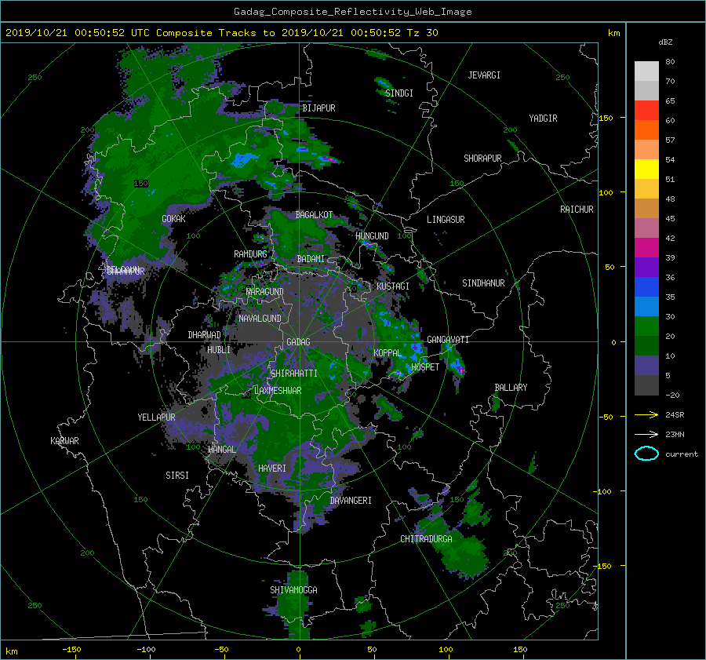
Task: Click the BADAMI city label
Action: tap(311, 259)
